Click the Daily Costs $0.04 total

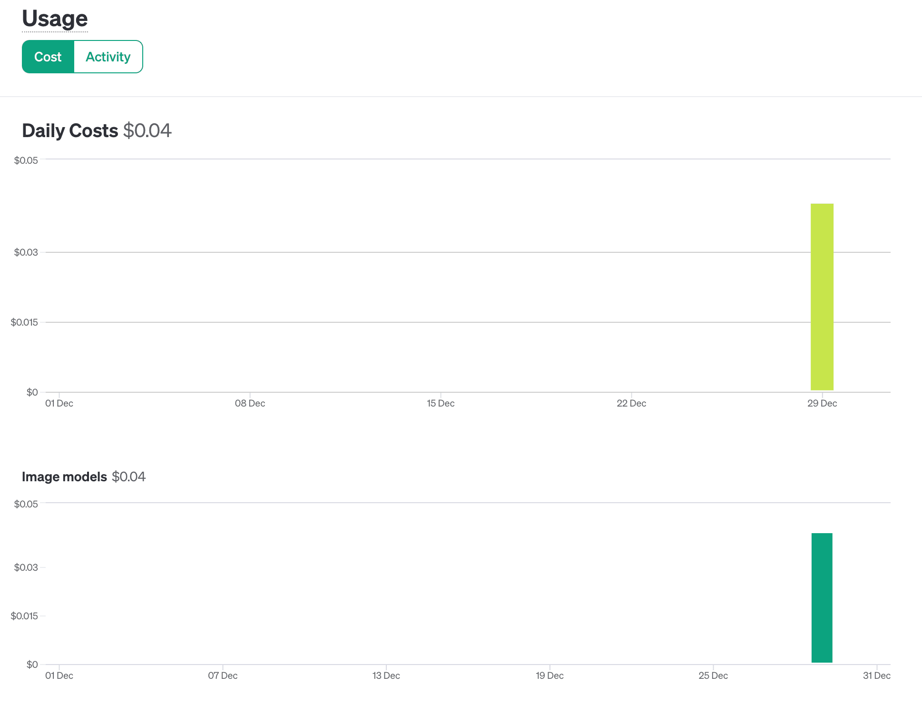147,130
